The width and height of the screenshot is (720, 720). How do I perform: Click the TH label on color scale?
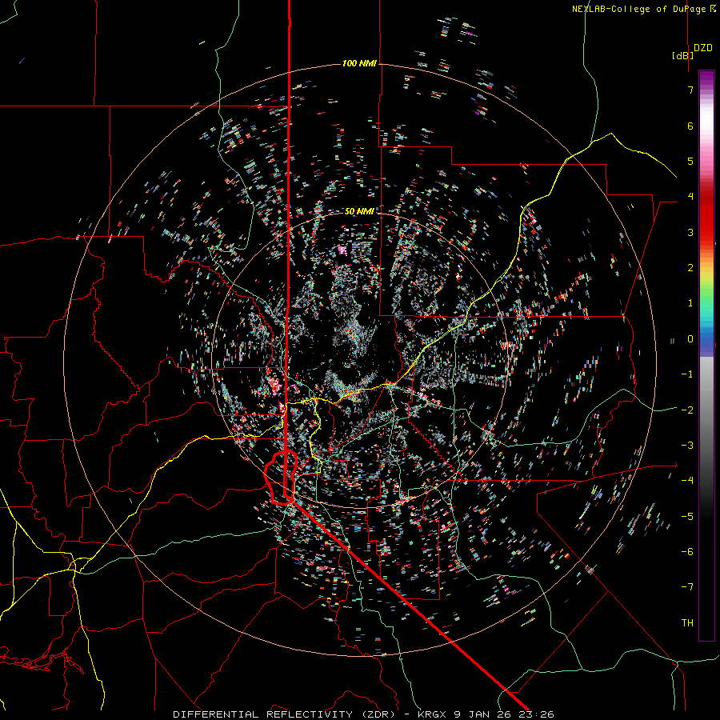click(x=687, y=623)
